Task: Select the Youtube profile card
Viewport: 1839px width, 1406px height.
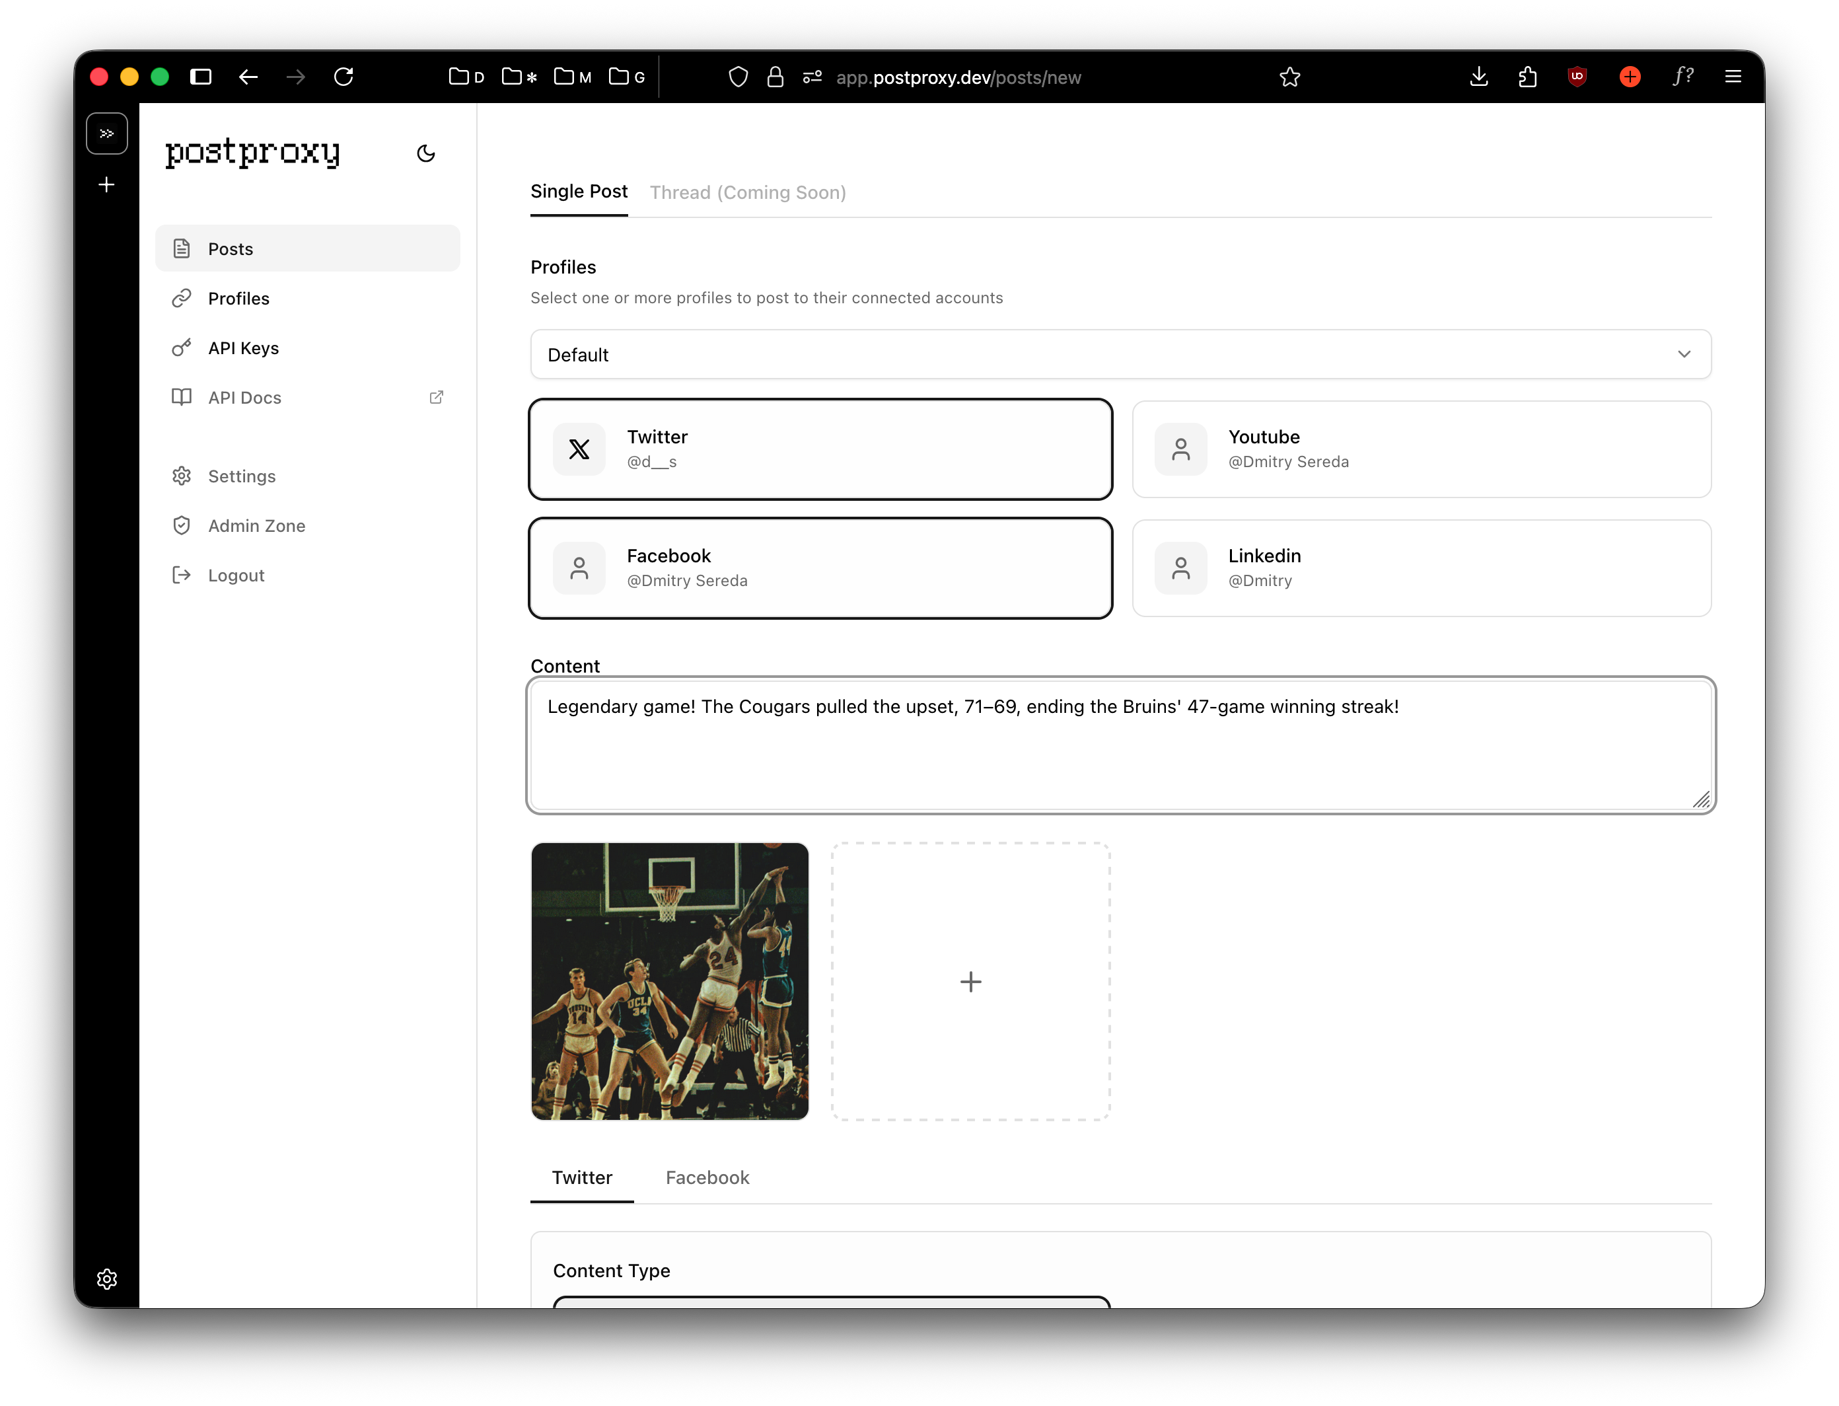Action: pyautogui.click(x=1421, y=449)
